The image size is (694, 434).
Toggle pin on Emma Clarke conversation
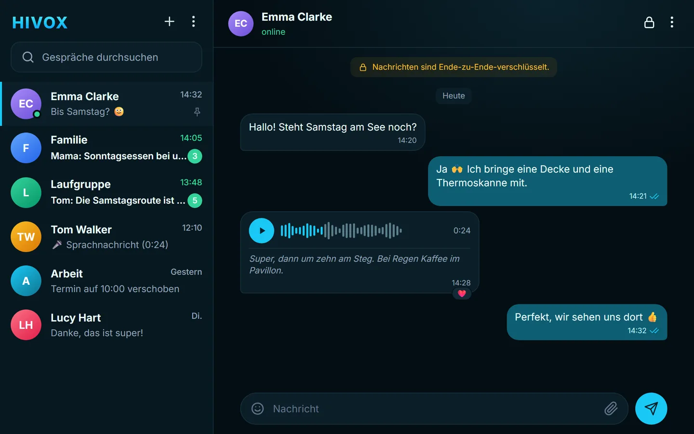tap(197, 112)
